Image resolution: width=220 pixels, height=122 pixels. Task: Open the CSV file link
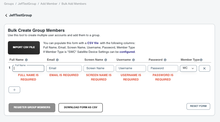tap(93, 43)
